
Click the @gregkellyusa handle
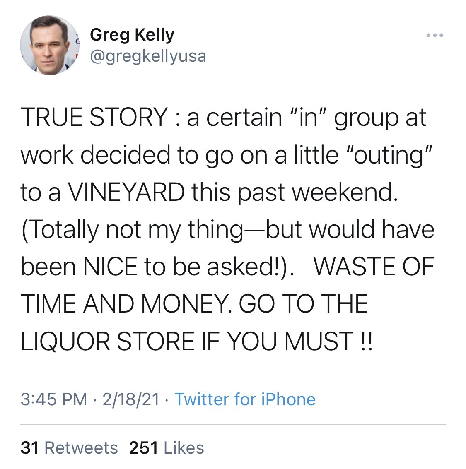148,56
